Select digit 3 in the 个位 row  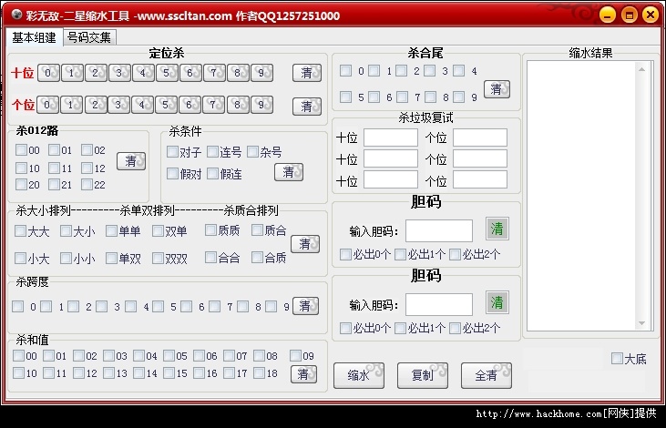point(118,105)
